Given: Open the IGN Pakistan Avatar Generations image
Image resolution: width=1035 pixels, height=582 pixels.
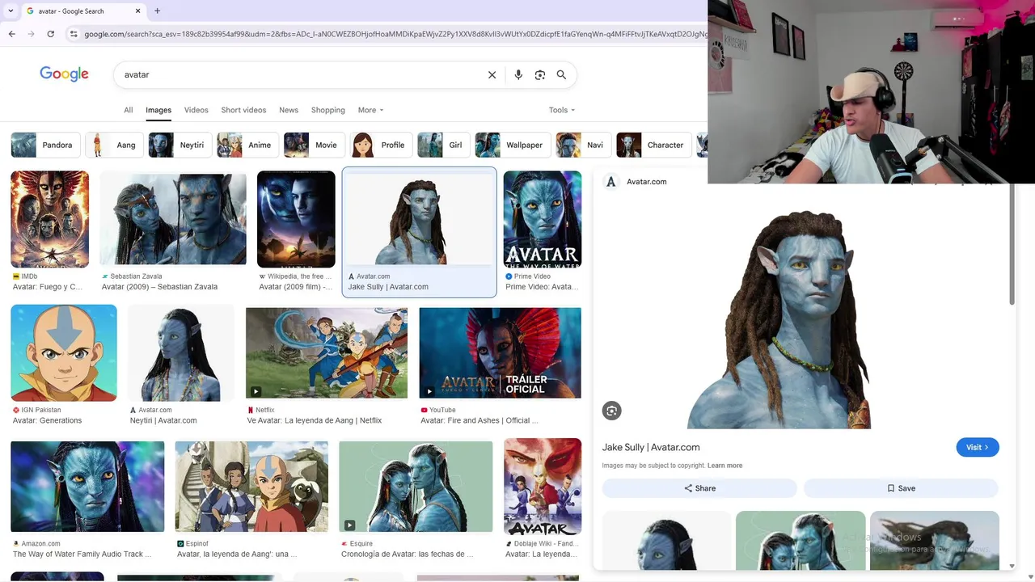Looking at the screenshot, I should [64, 352].
